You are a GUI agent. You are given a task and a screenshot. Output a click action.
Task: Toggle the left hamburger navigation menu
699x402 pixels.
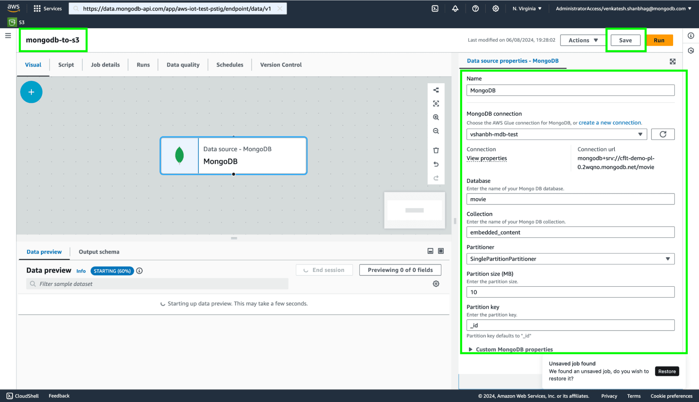tap(8, 36)
